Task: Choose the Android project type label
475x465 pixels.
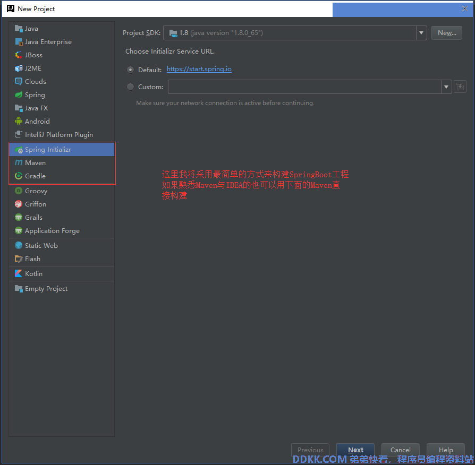Action: pyautogui.click(x=37, y=122)
